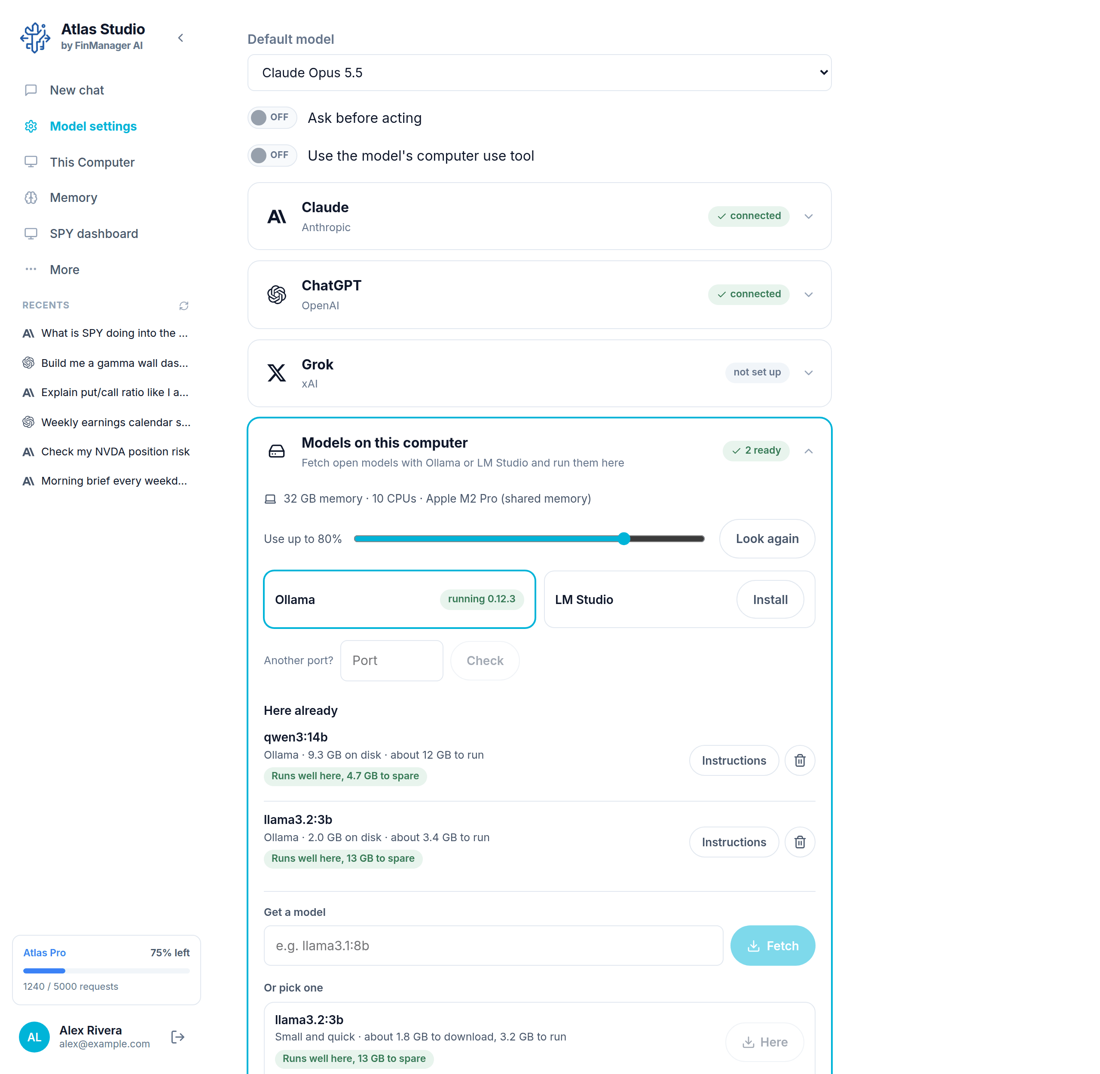Click the Atlas Pro requests progress bar
This screenshot has height=1074, width=1100.
[x=106, y=971]
